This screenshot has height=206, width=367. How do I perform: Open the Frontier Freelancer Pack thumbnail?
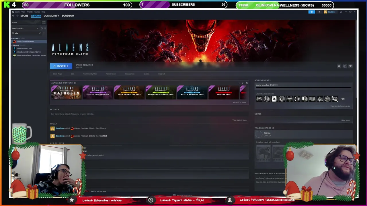[98, 92]
